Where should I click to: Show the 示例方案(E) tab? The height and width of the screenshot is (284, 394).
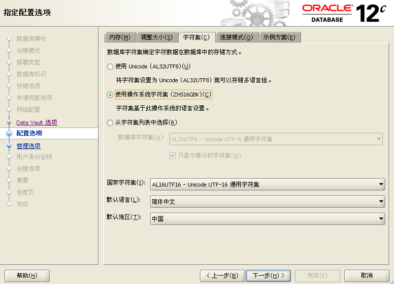tap(279, 37)
